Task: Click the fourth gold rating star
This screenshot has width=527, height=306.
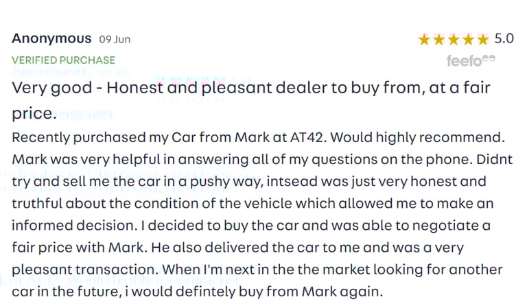Action: [468, 40]
